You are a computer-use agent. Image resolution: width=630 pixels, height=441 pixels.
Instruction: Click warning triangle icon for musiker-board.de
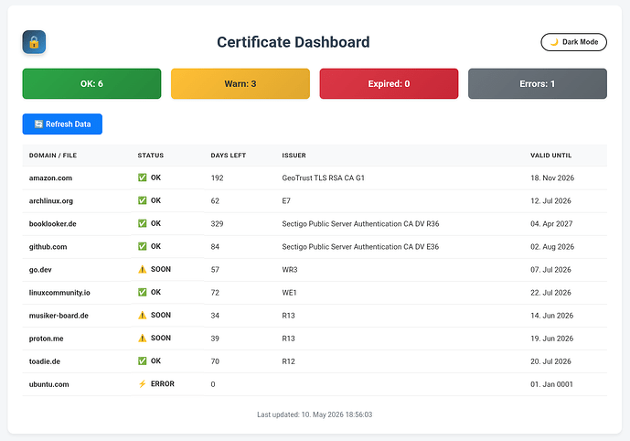pos(143,315)
